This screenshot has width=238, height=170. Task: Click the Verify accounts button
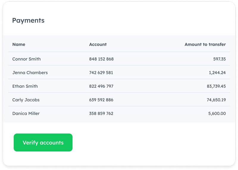point(43,143)
